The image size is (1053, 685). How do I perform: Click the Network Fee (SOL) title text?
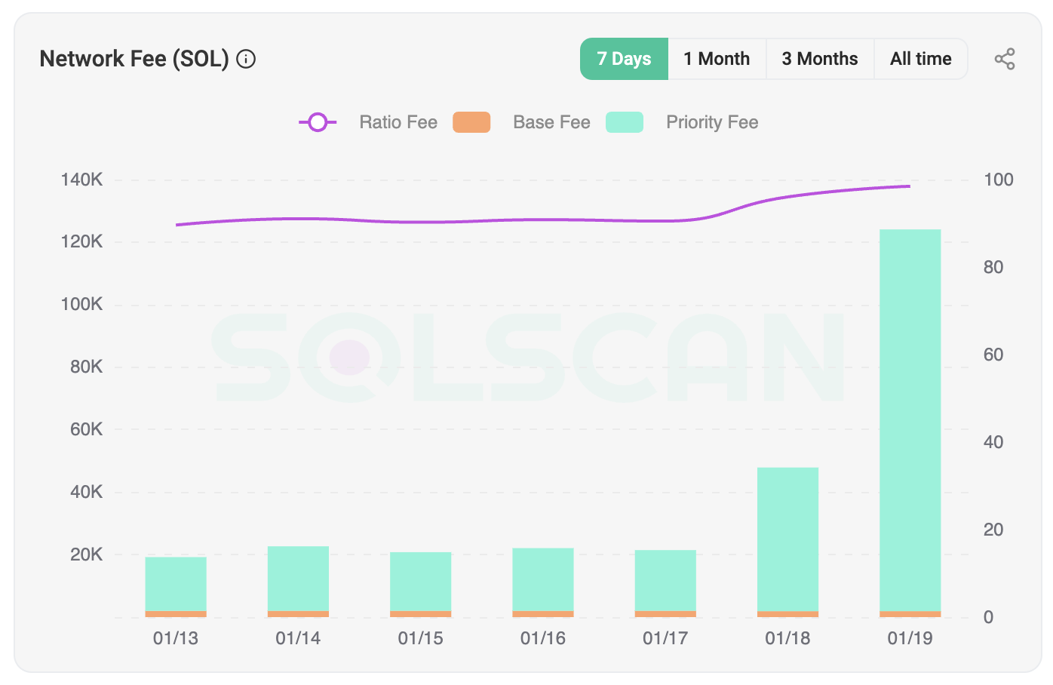[x=134, y=58]
